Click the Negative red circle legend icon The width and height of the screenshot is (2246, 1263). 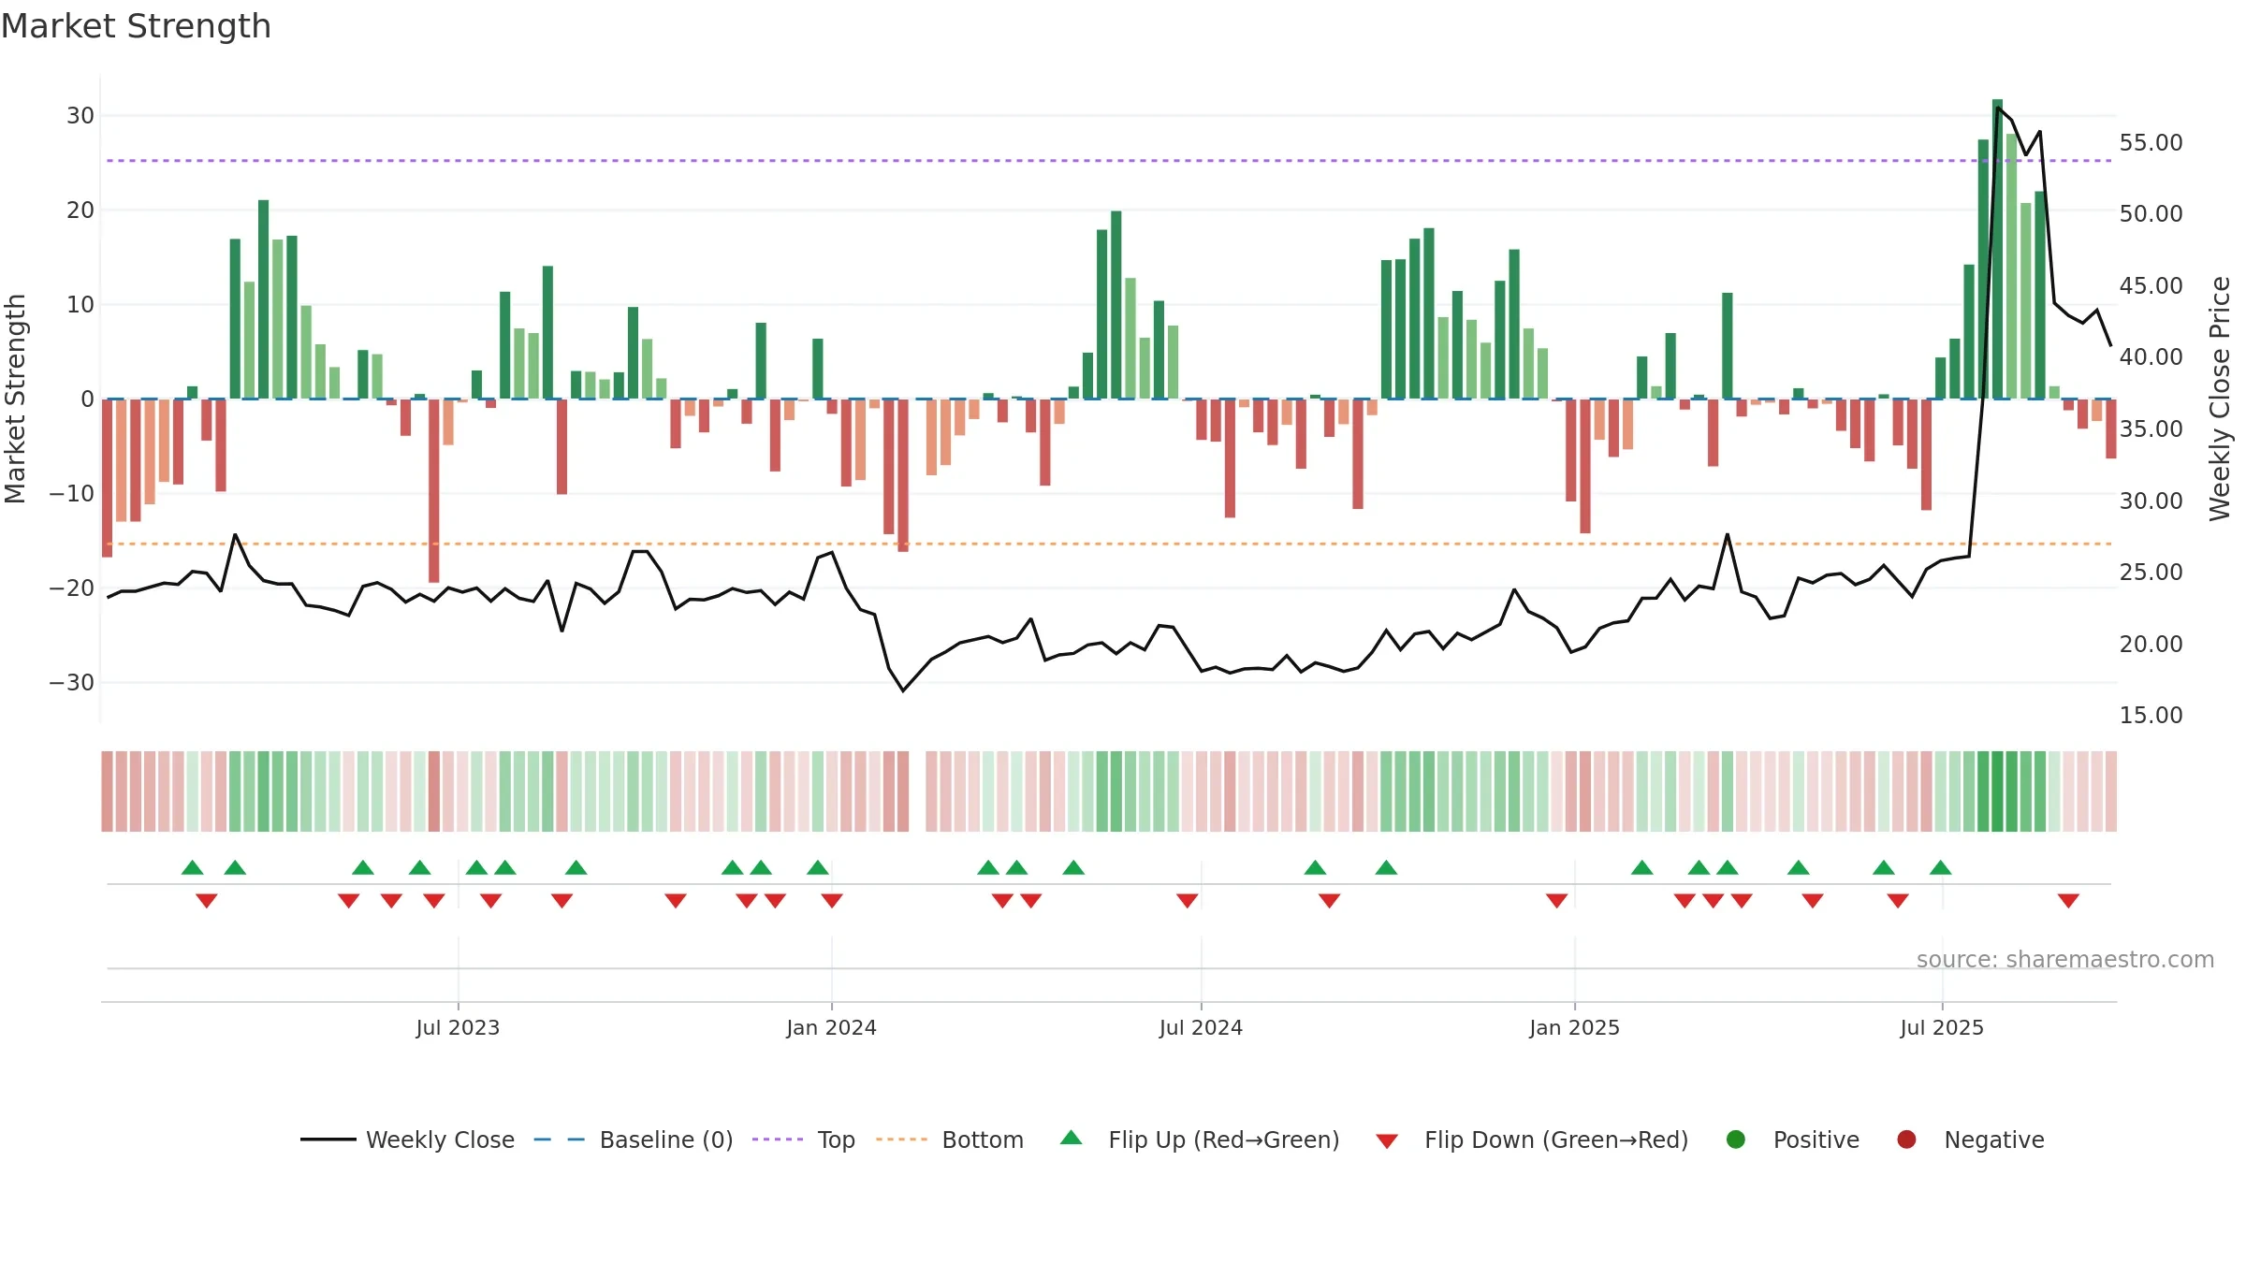point(1906,1140)
